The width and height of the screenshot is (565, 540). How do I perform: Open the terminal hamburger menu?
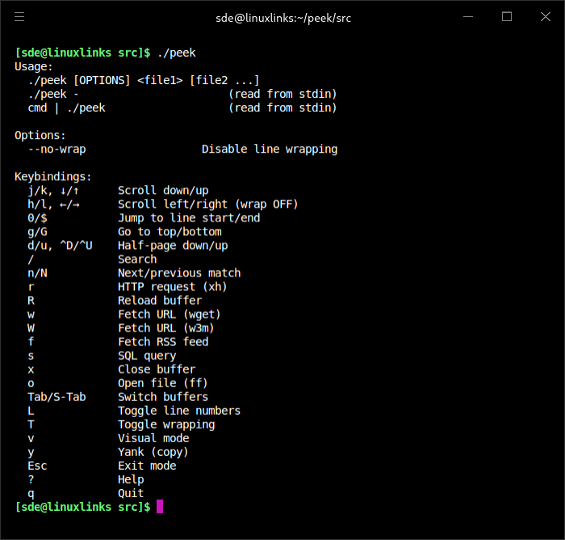(19, 17)
